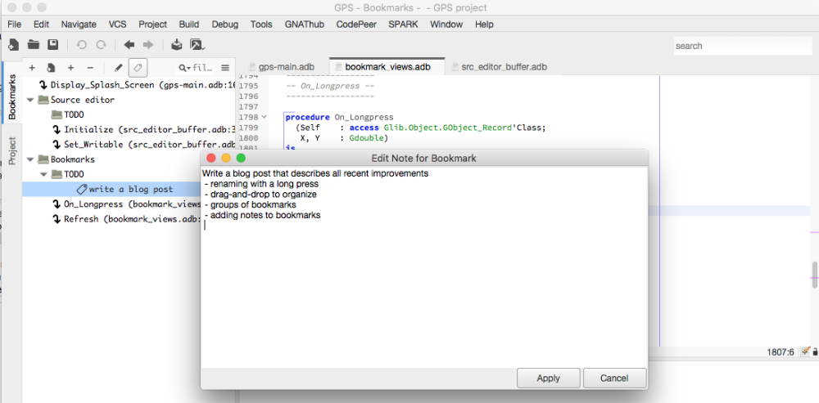Viewport: 819px width, 403px height.
Task: Click the back navigation arrow
Action: (x=129, y=45)
